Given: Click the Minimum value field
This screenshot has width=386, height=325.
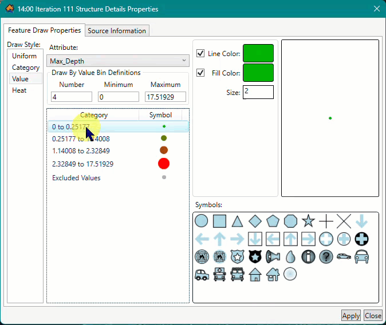Looking at the screenshot, I should [119, 97].
